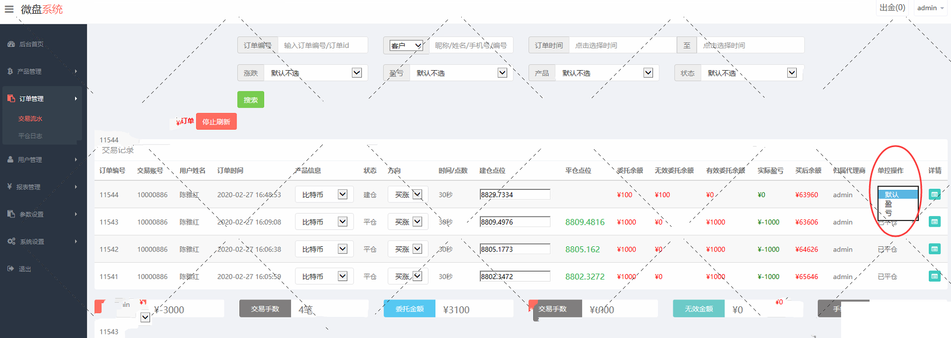Open details icon for order 11544
This screenshot has height=338, width=951.
click(x=934, y=195)
